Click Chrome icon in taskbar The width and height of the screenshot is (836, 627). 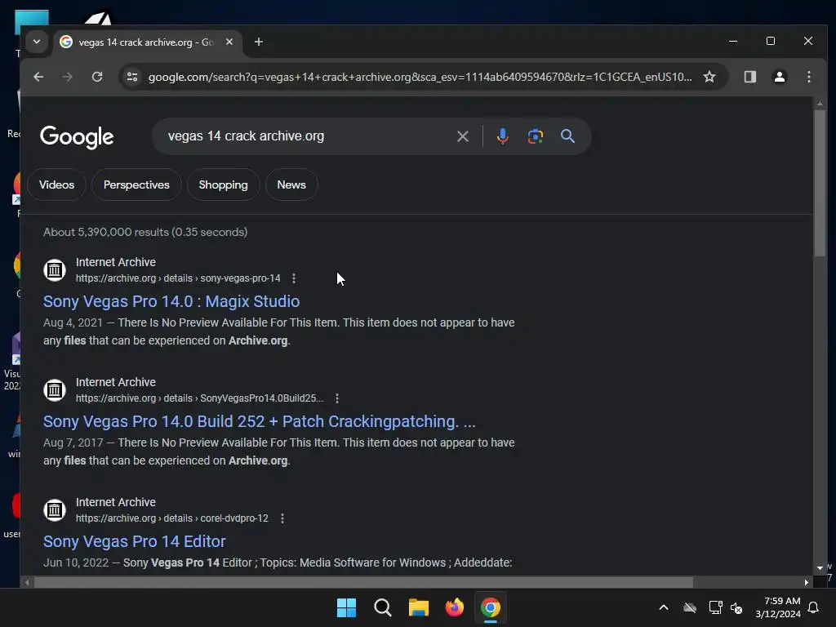[x=491, y=607]
